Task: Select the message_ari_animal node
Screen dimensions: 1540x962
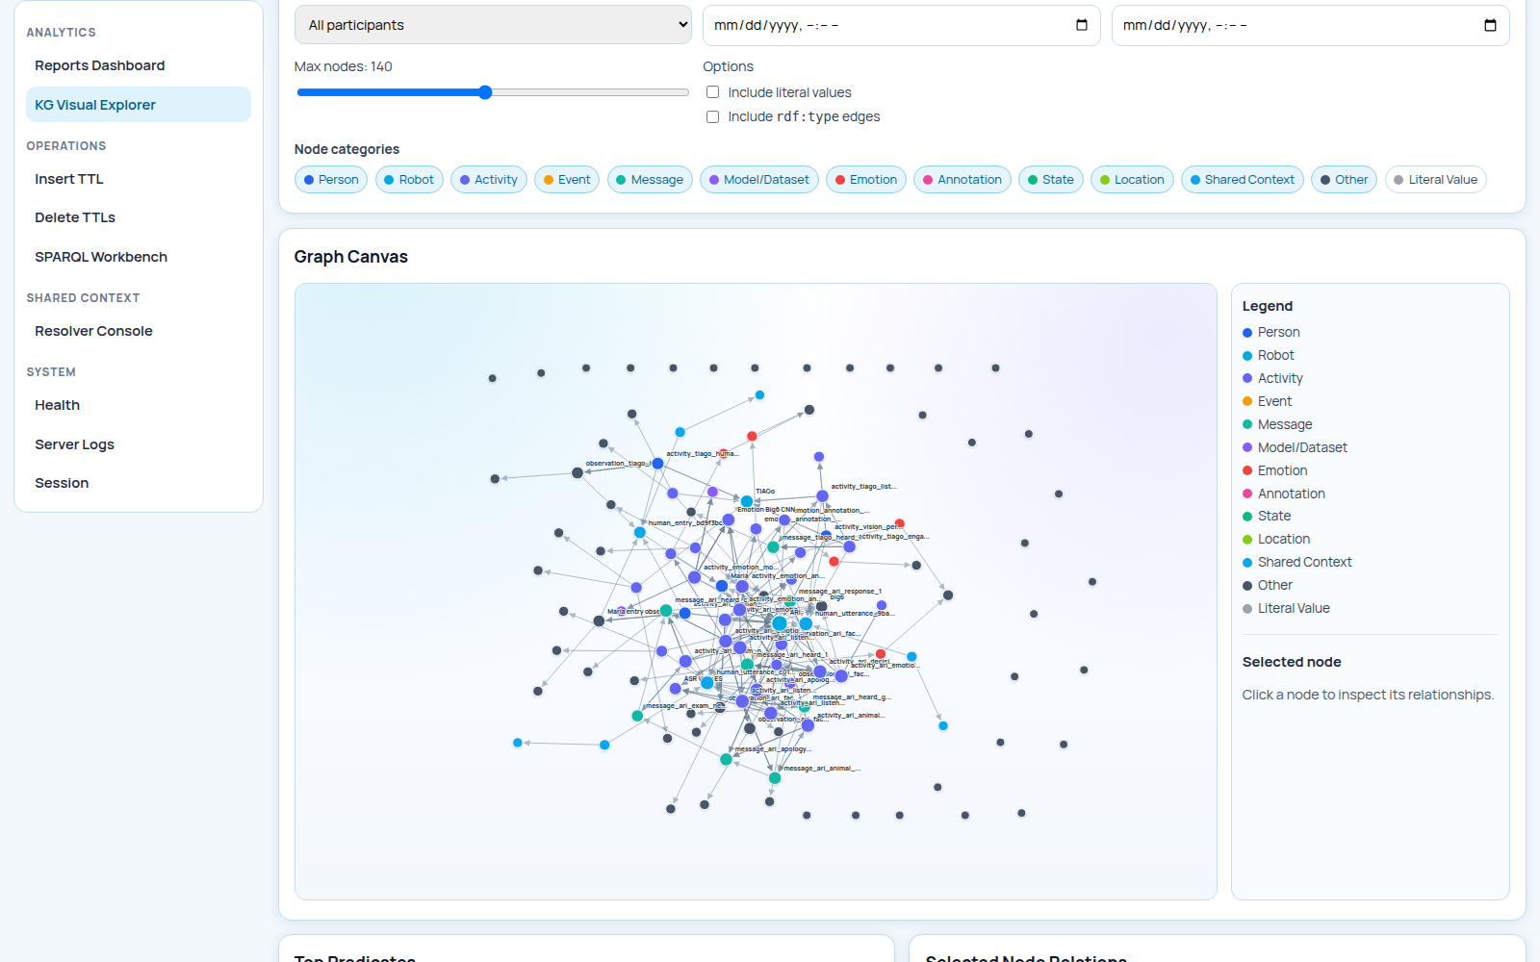Action: click(x=775, y=777)
